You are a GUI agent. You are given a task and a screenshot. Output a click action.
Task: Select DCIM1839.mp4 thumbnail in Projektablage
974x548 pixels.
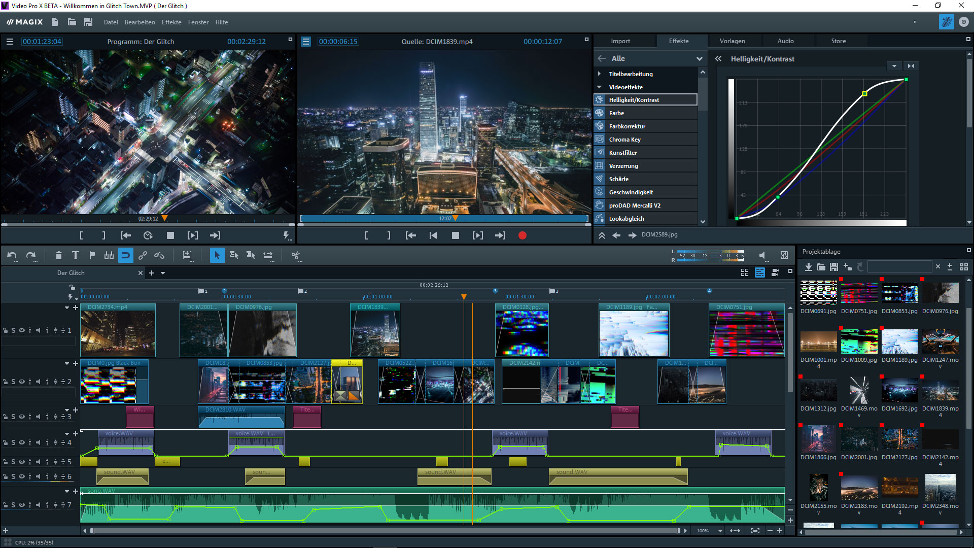[x=940, y=391]
